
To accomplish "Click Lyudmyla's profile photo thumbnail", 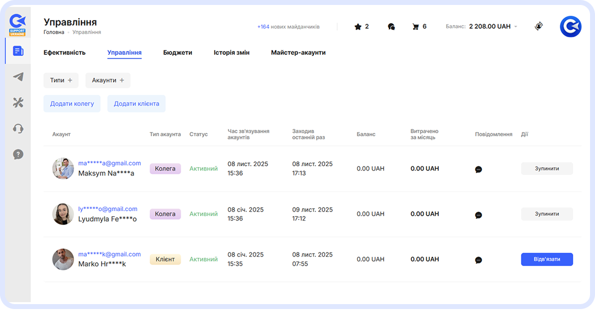I will [x=63, y=214].
